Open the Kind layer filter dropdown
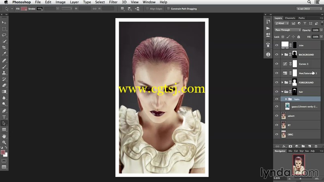 (282, 23)
